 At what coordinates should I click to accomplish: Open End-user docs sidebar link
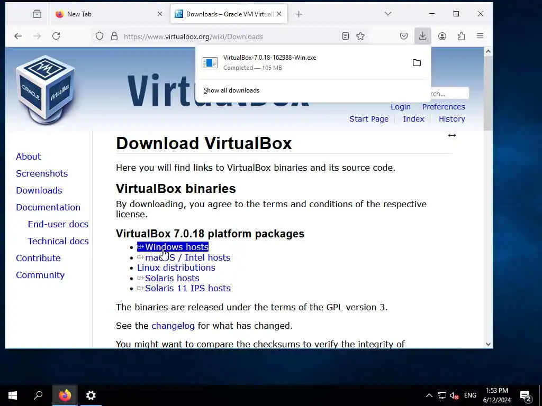(x=58, y=224)
